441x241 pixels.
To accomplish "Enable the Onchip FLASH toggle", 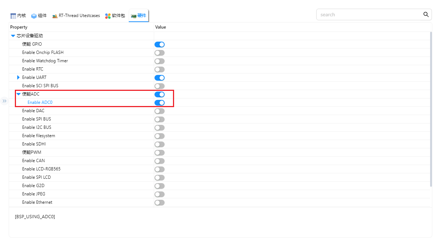I will pyautogui.click(x=160, y=53).
